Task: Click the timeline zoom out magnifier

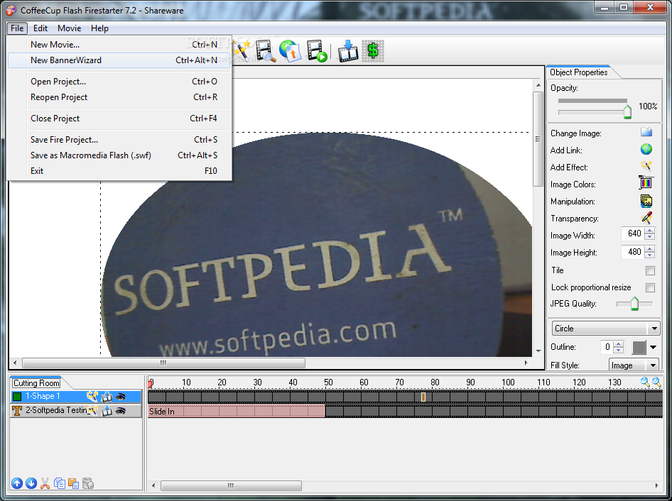Action: click(644, 382)
